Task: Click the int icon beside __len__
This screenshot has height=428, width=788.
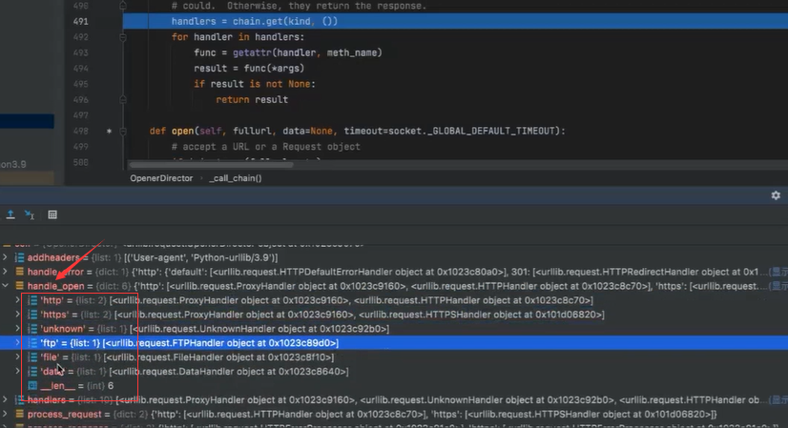Action: [x=32, y=385]
